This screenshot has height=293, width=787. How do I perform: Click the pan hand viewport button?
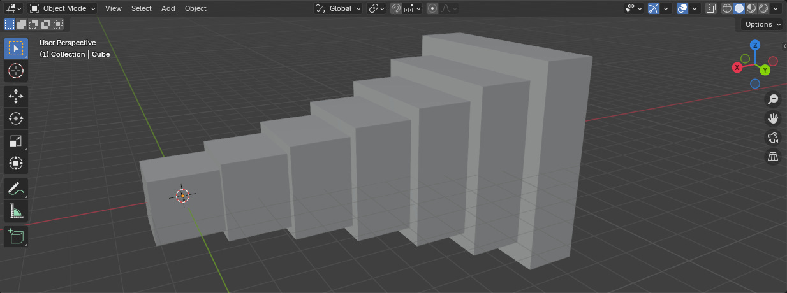(773, 118)
